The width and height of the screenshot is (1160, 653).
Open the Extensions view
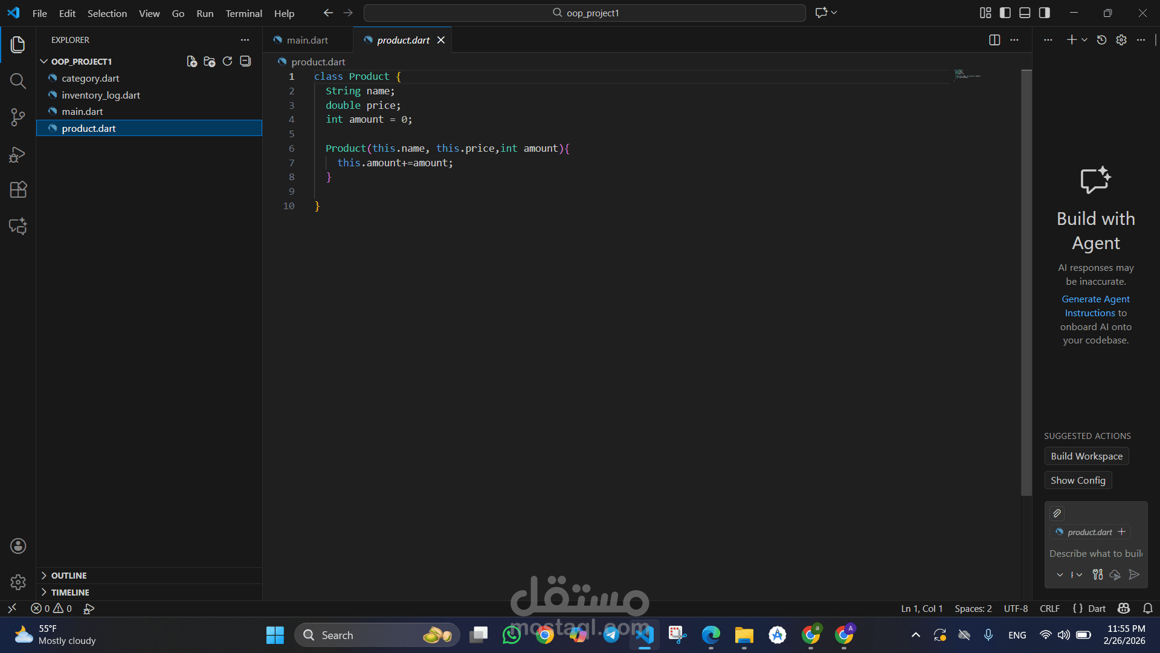pos(18,190)
